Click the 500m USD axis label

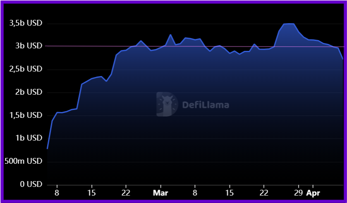(x=24, y=160)
